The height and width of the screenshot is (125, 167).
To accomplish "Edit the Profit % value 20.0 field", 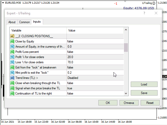I will [95, 57].
